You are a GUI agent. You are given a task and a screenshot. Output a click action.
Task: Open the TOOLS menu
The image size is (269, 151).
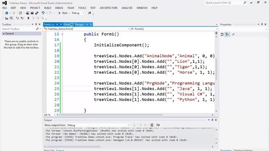[82, 8]
